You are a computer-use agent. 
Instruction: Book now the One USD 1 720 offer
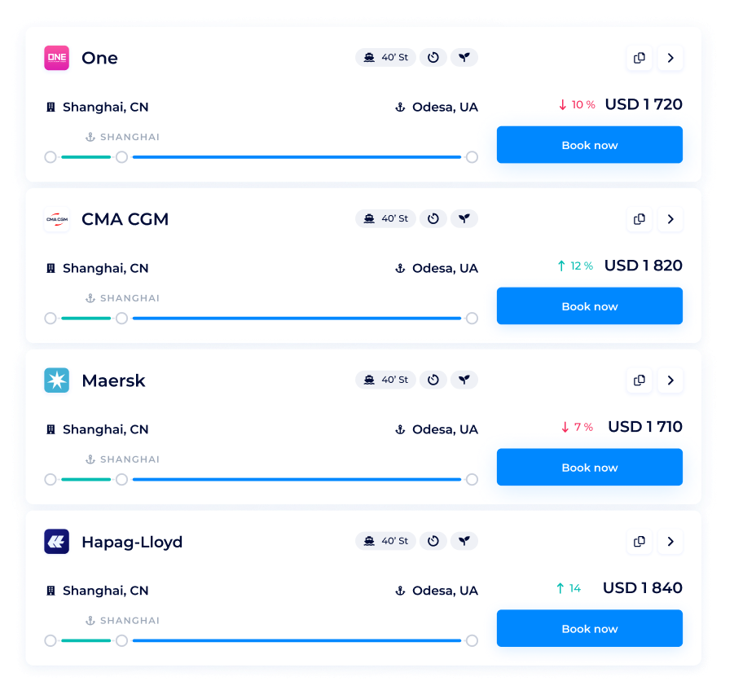(x=589, y=145)
